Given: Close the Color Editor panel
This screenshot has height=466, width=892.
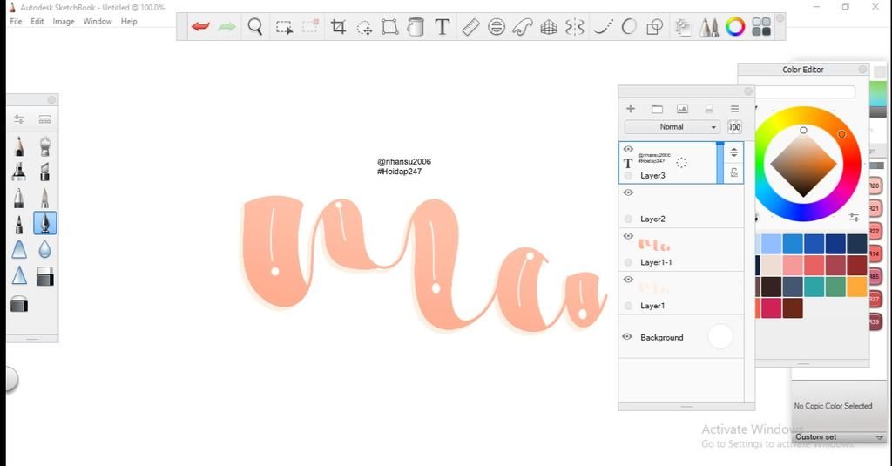Looking at the screenshot, I should click(862, 70).
